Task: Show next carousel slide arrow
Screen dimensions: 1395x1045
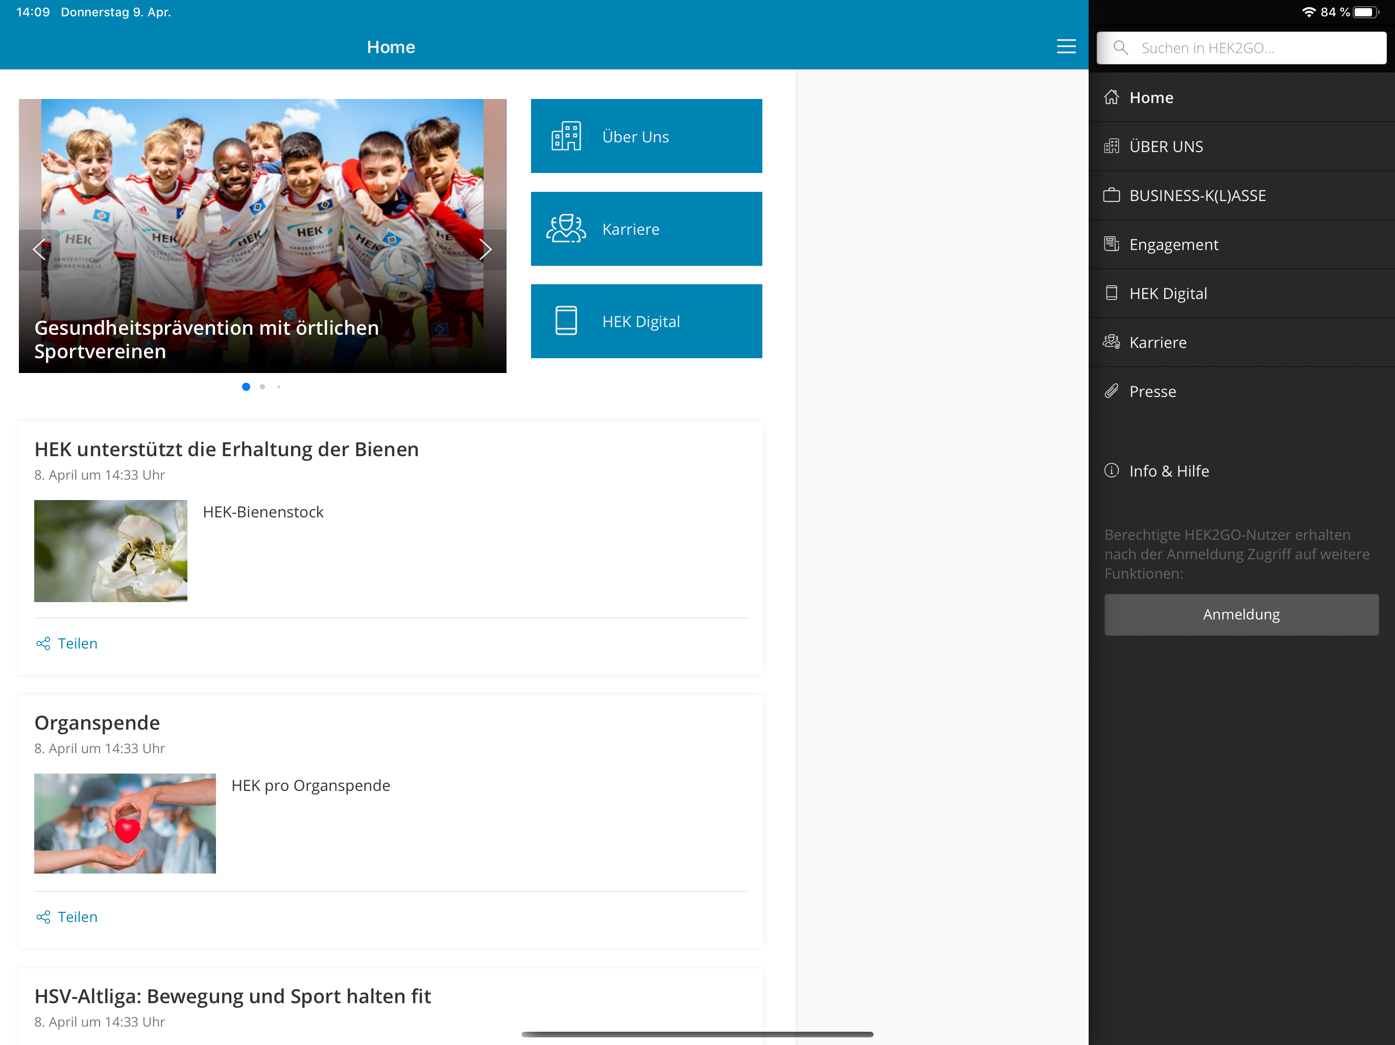Action: 485,250
